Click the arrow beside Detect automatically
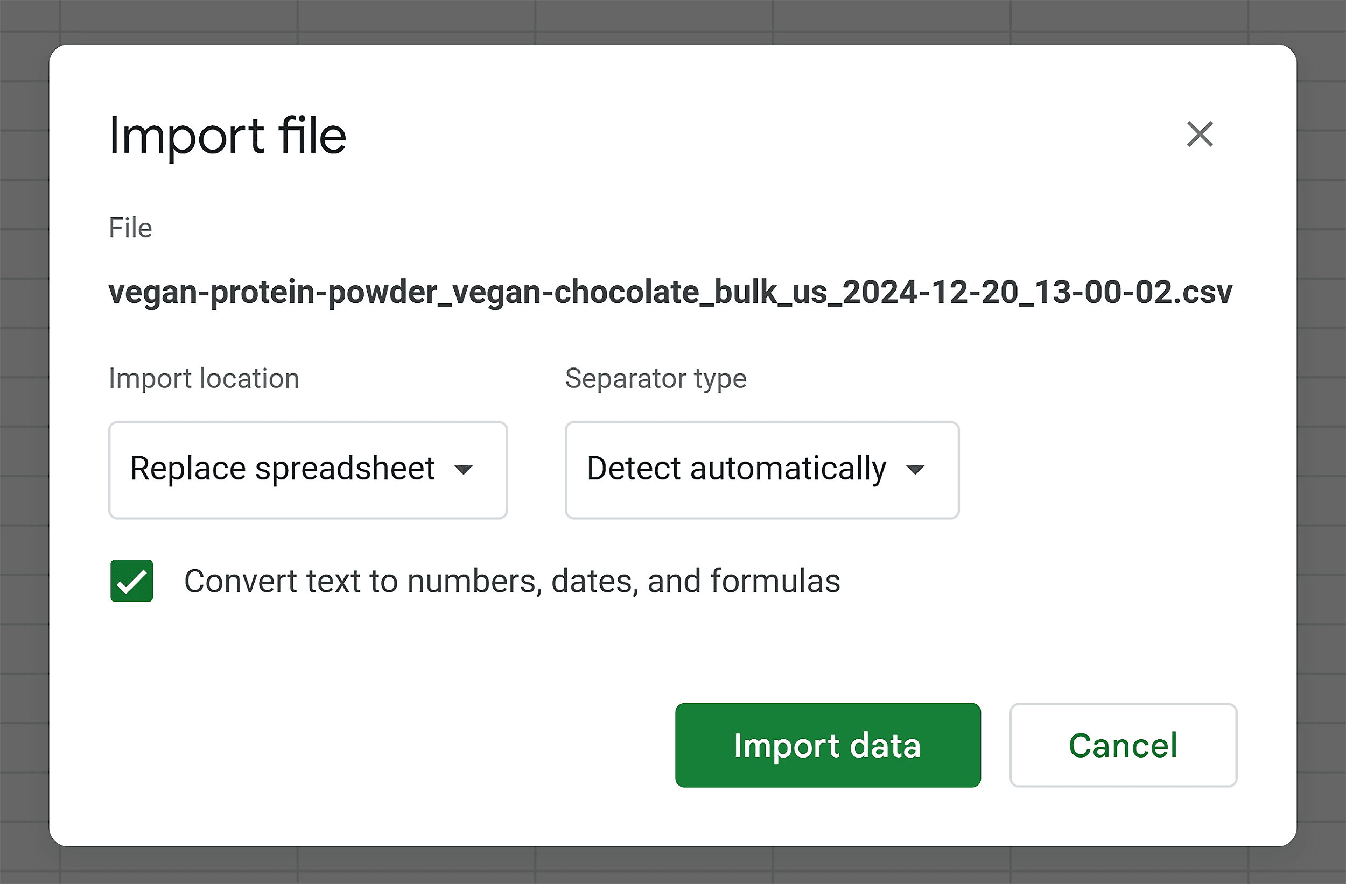This screenshot has height=884, width=1346. coord(915,470)
